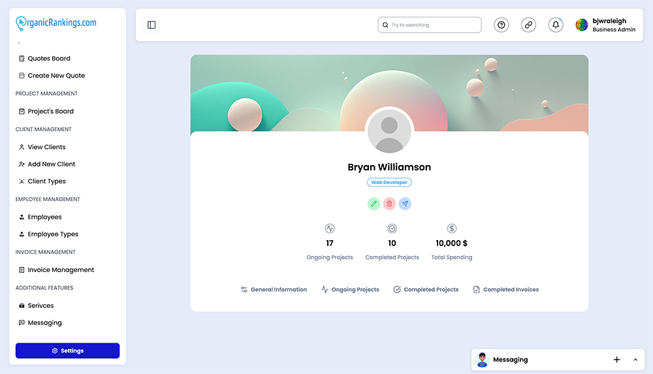This screenshot has height=374, width=653.
Task: Click the Messaging widget avatar
Action: click(x=483, y=360)
